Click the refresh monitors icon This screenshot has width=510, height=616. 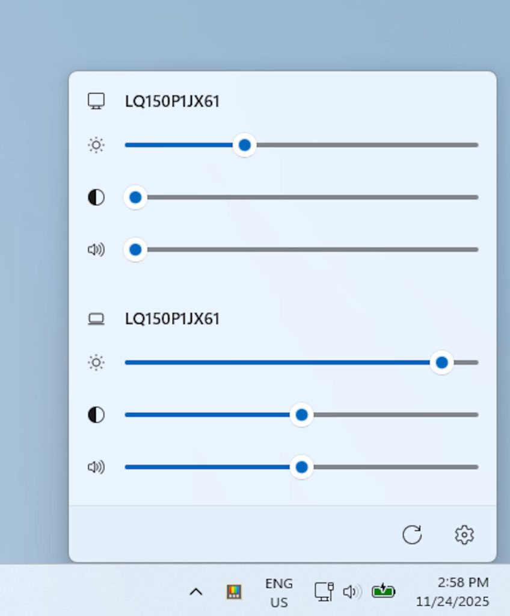pos(412,534)
